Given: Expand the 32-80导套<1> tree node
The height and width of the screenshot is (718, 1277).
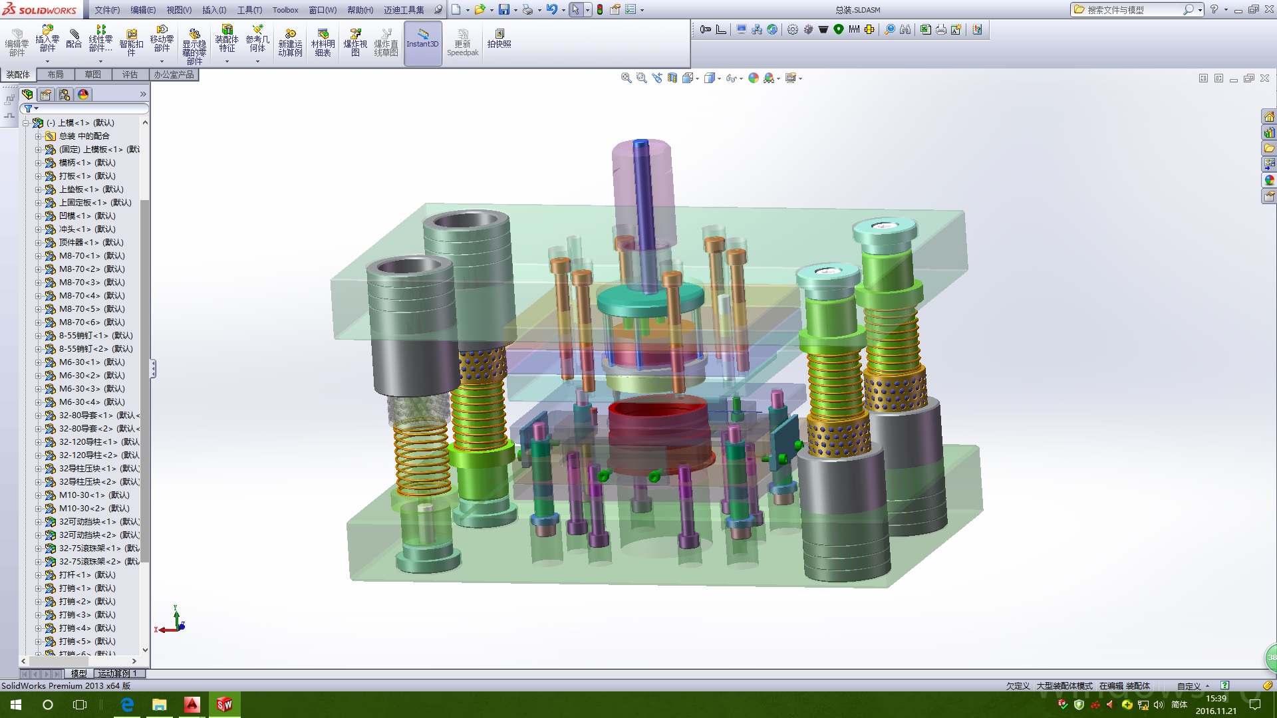Looking at the screenshot, I should point(39,416).
